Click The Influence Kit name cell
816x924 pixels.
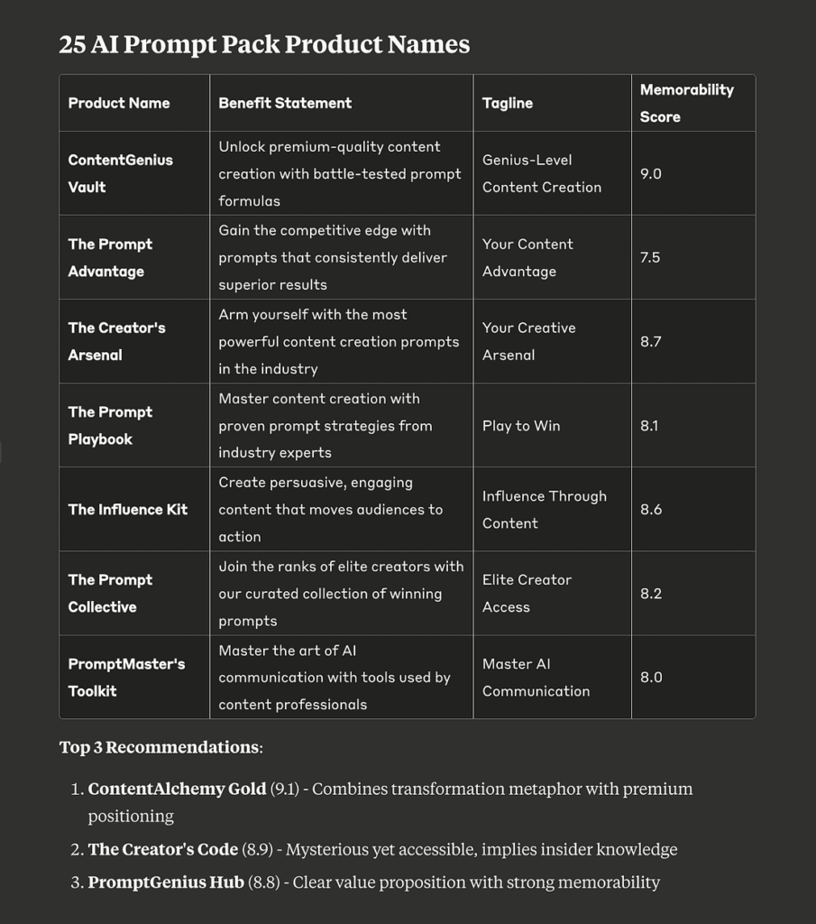point(134,509)
